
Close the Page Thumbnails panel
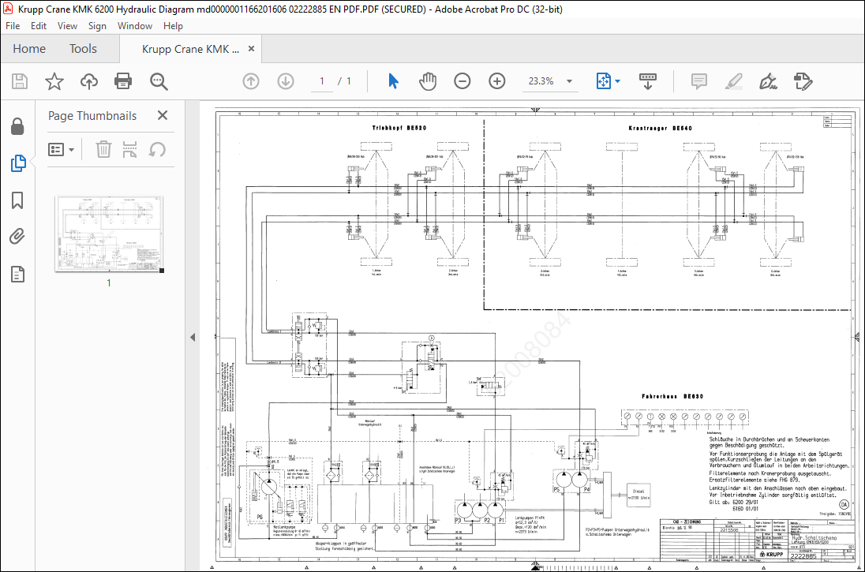click(x=163, y=115)
